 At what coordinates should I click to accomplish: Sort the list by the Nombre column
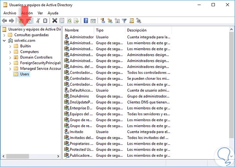tap(79, 30)
